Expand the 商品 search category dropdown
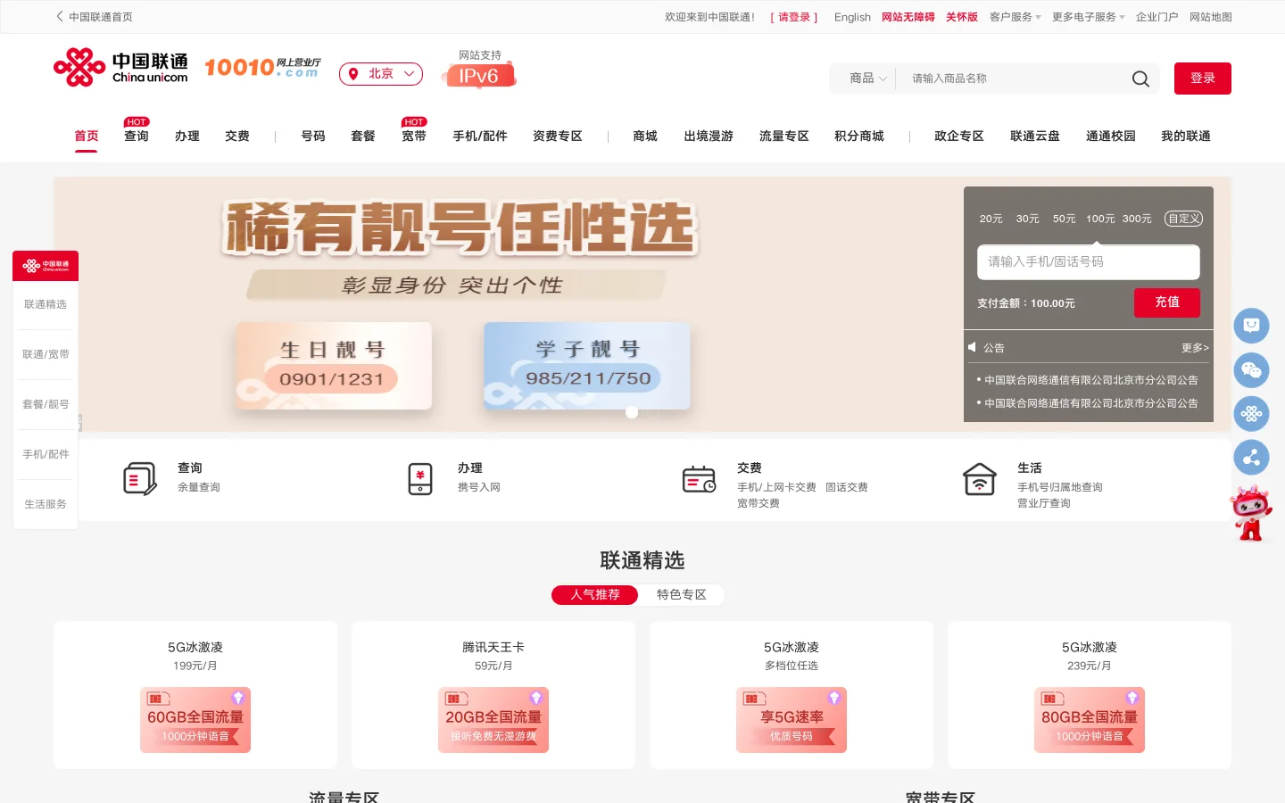 click(868, 79)
